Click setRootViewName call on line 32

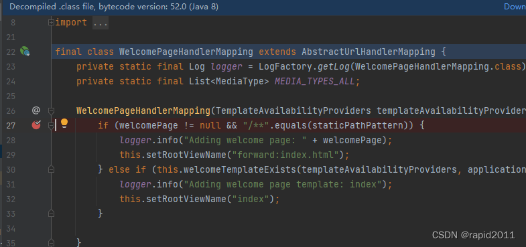pyautogui.click(x=186, y=199)
